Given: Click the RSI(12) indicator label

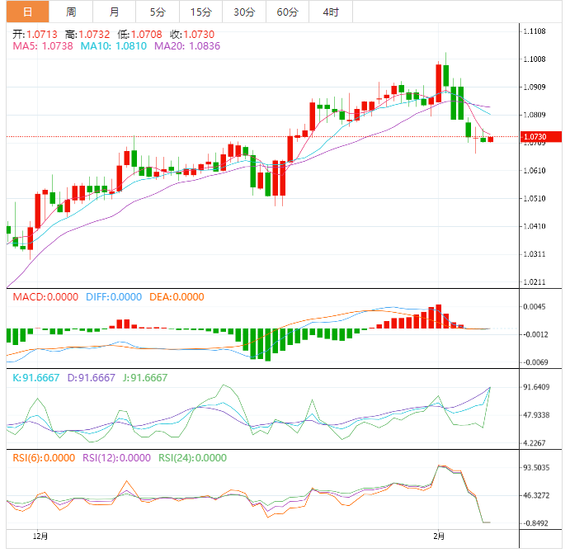Looking at the screenshot, I should coord(120,458).
